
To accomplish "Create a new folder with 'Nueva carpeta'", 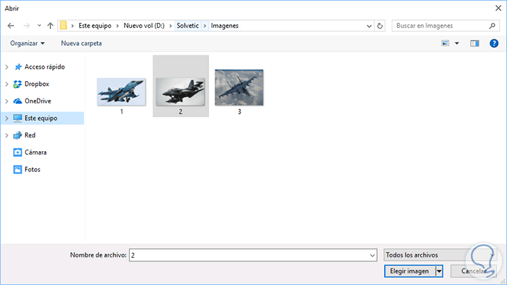I will (81, 43).
